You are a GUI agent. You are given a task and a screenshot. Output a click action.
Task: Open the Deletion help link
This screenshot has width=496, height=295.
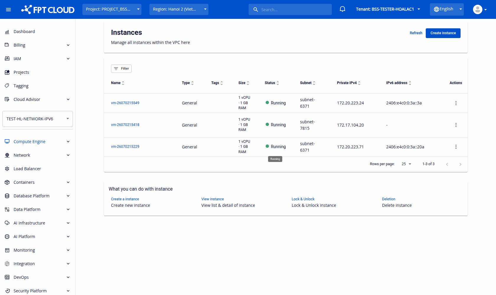coord(389,199)
